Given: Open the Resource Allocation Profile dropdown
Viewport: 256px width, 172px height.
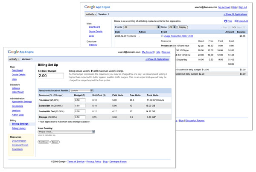Looking at the screenshot, I should pos(81,90).
